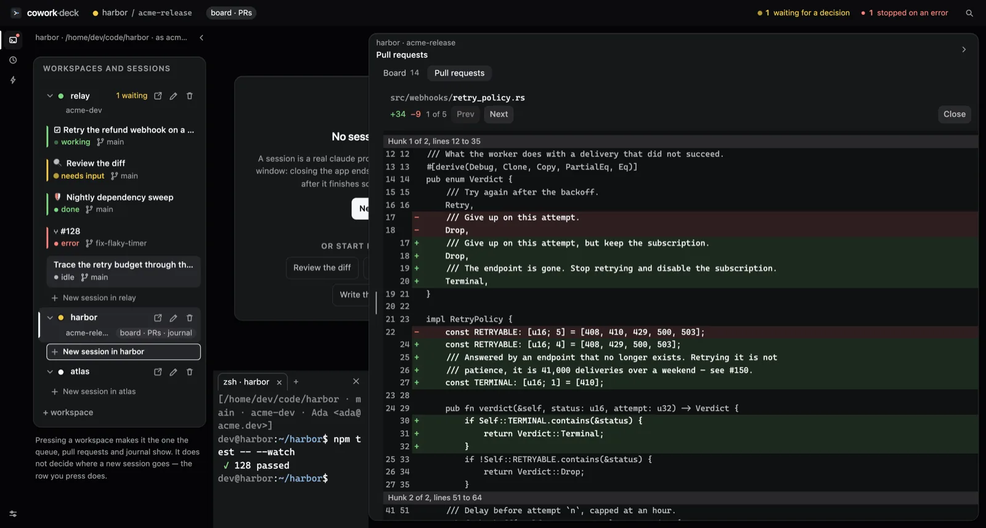Screen dimensions: 986x528
Task: Open the lightning bolt icon in left rail
Action: click(x=13, y=80)
